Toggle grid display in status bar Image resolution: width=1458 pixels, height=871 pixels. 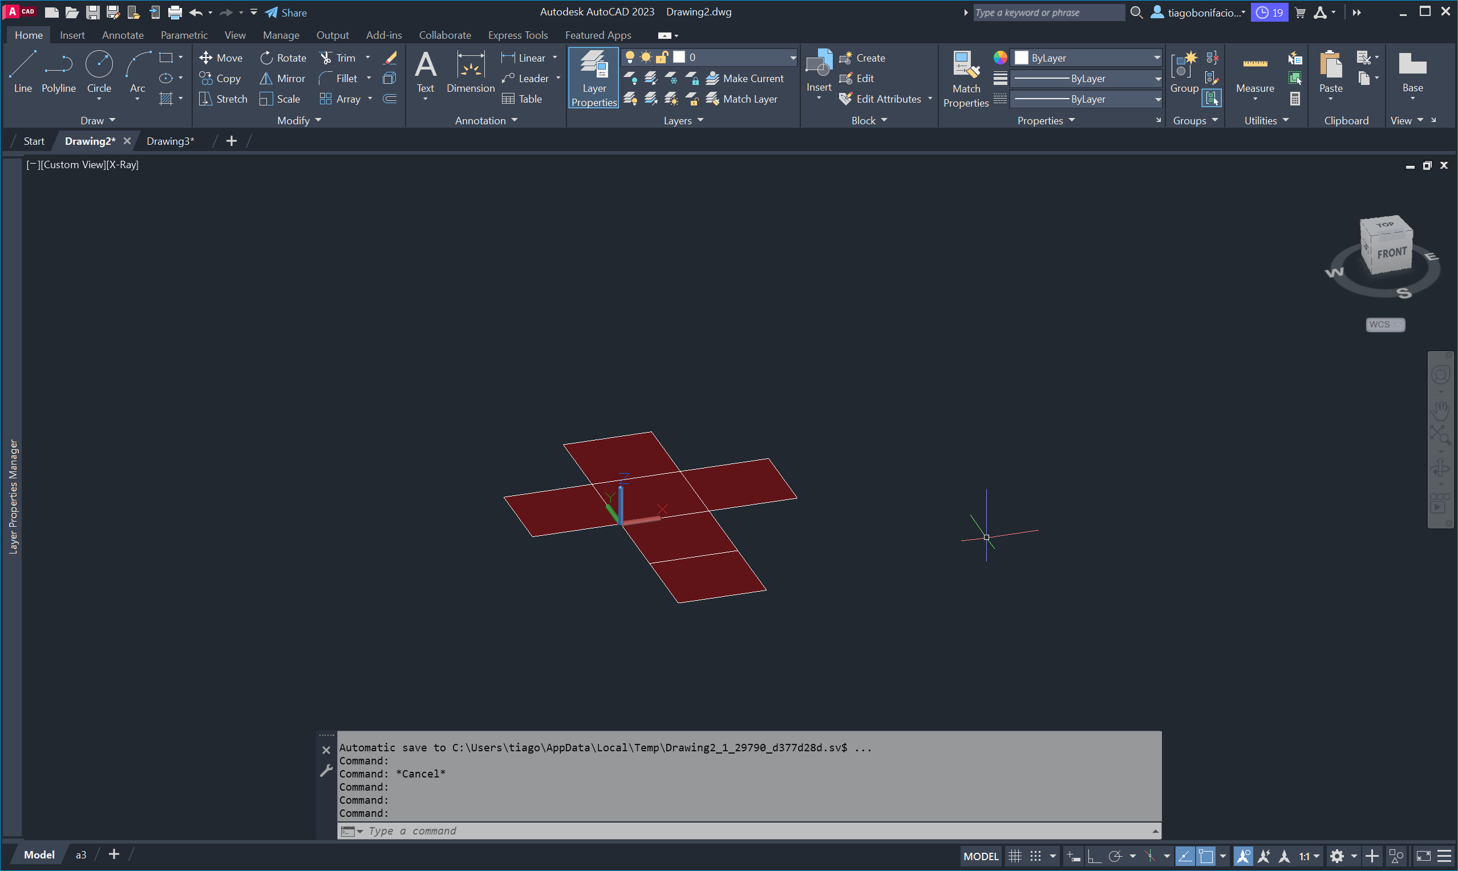pyautogui.click(x=1015, y=856)
